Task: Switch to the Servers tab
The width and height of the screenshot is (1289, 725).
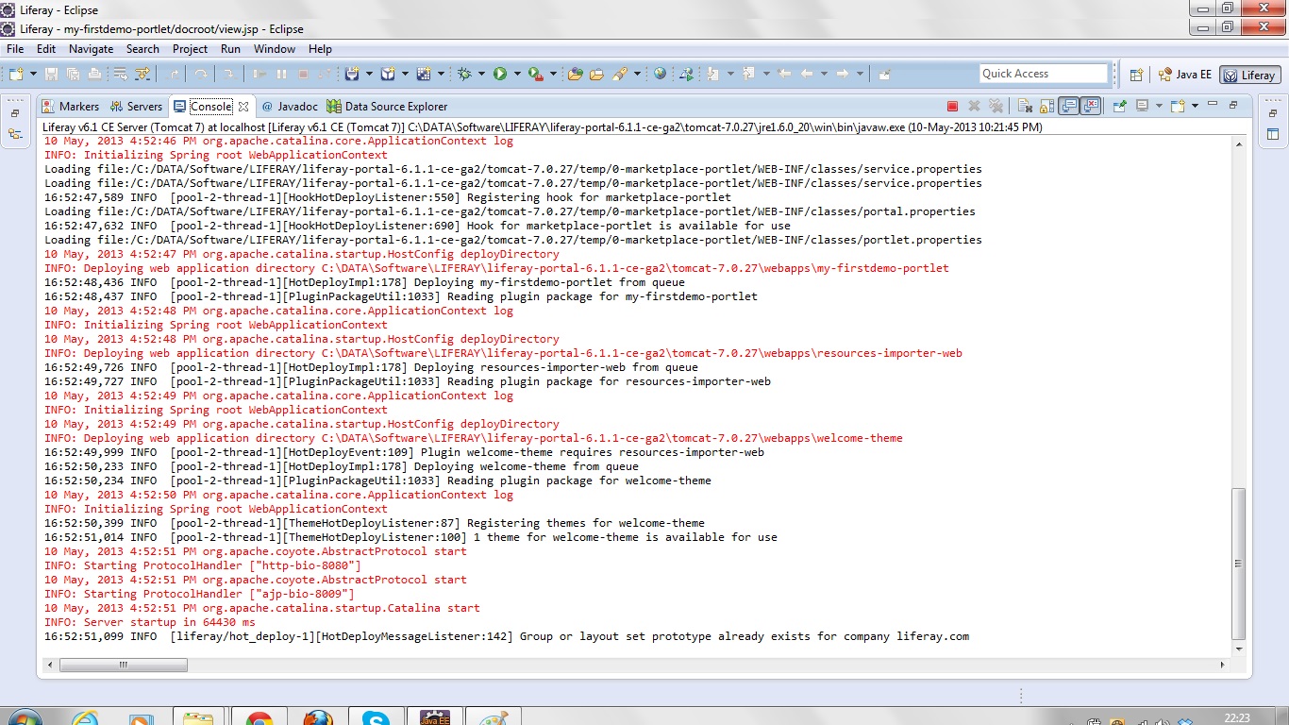Action: (142, 106)
